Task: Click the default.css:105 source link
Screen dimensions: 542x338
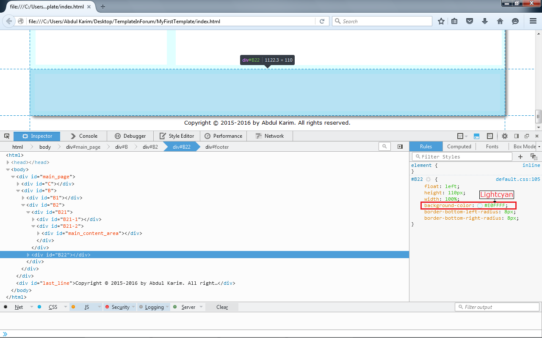Action: pyautogui.click(x=518, y=179)
